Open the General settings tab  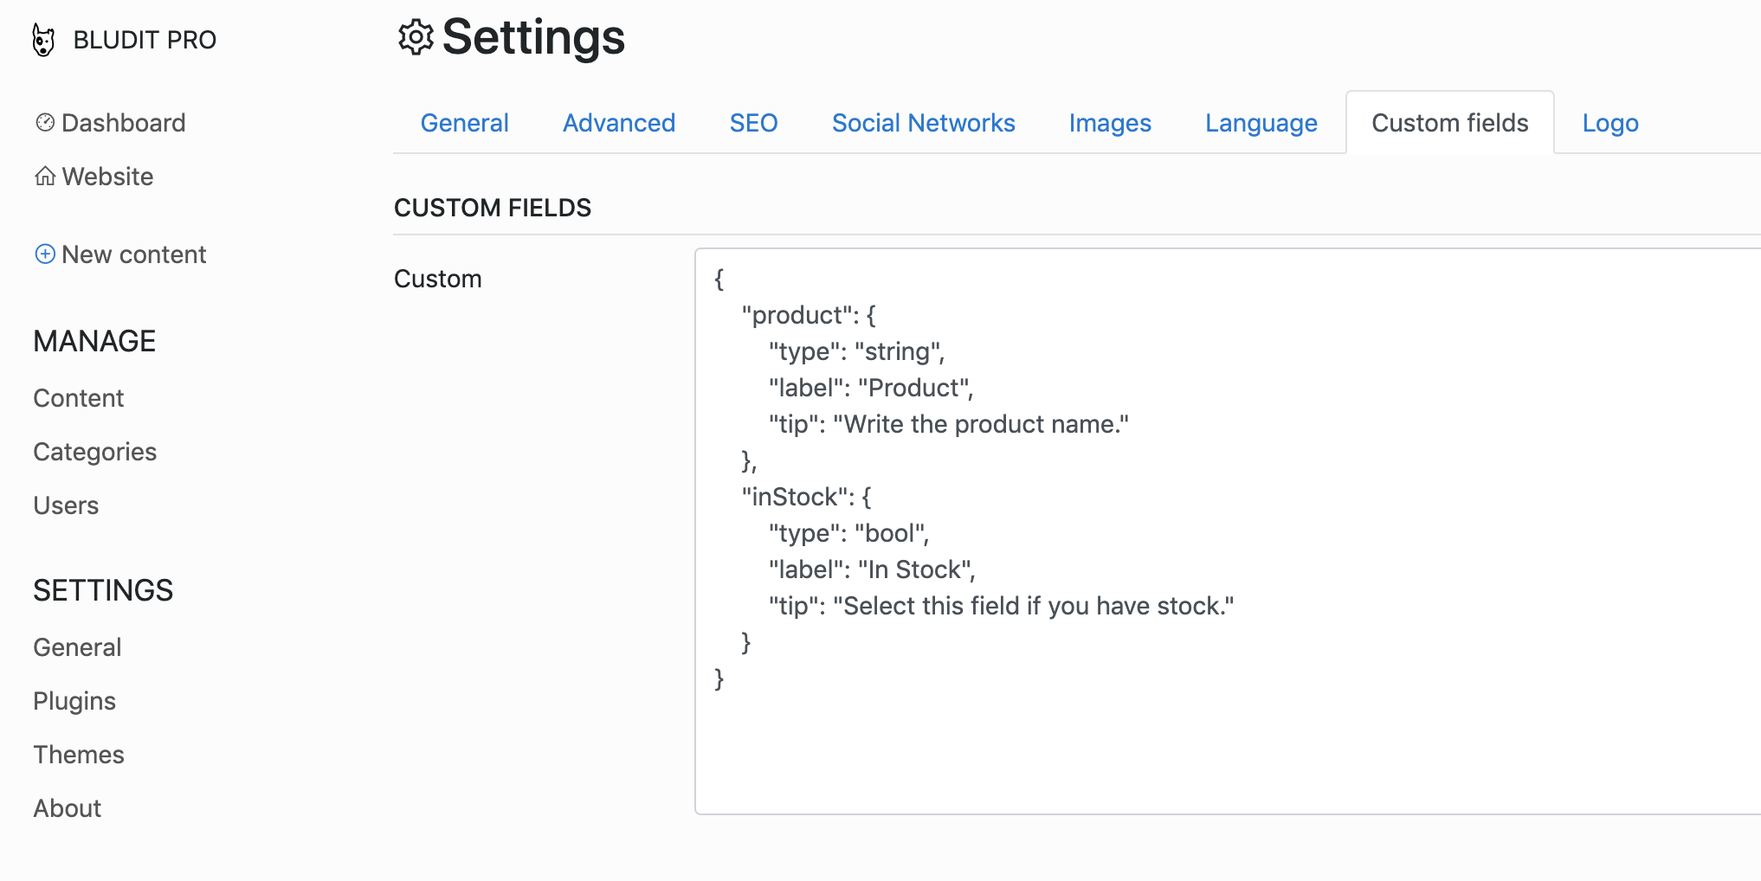pyautogui.click(x=464, y=123)
